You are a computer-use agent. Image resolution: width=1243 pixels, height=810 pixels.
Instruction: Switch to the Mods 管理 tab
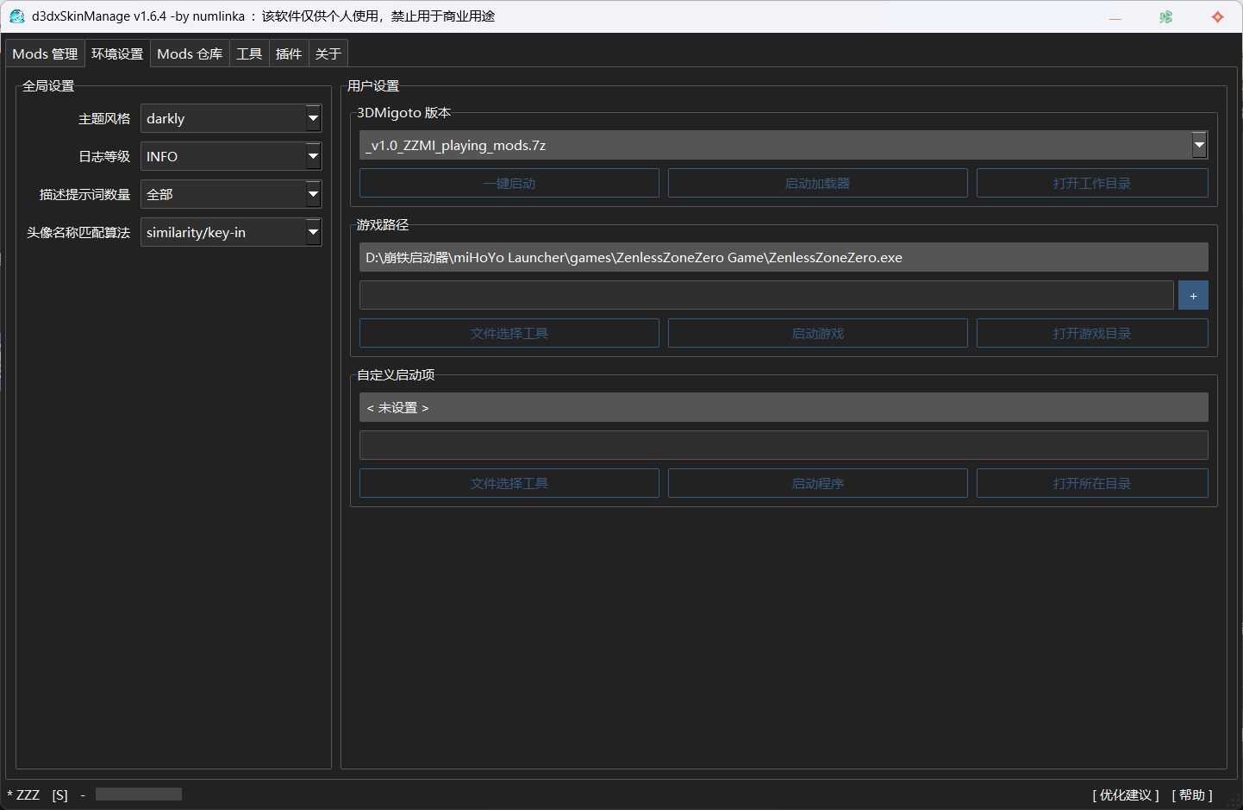(x=45, y=53)
